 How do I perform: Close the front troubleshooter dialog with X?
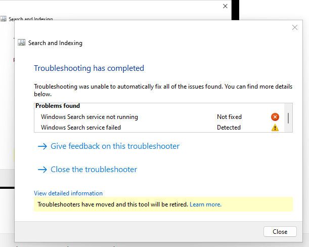(x=295, y=27)
